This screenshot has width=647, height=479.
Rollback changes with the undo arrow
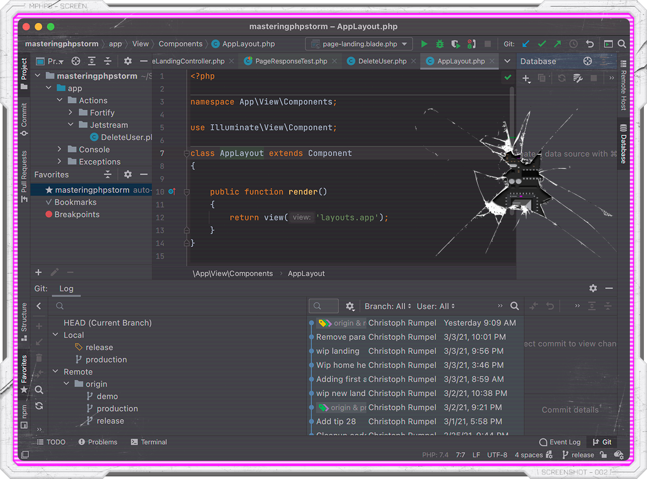590,44
